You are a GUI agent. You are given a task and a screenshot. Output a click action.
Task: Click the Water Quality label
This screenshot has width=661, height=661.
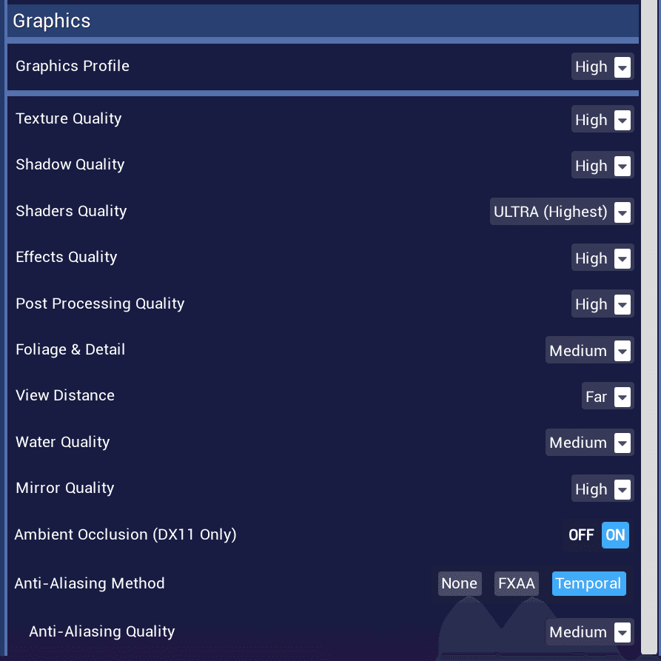click(62, 442)
